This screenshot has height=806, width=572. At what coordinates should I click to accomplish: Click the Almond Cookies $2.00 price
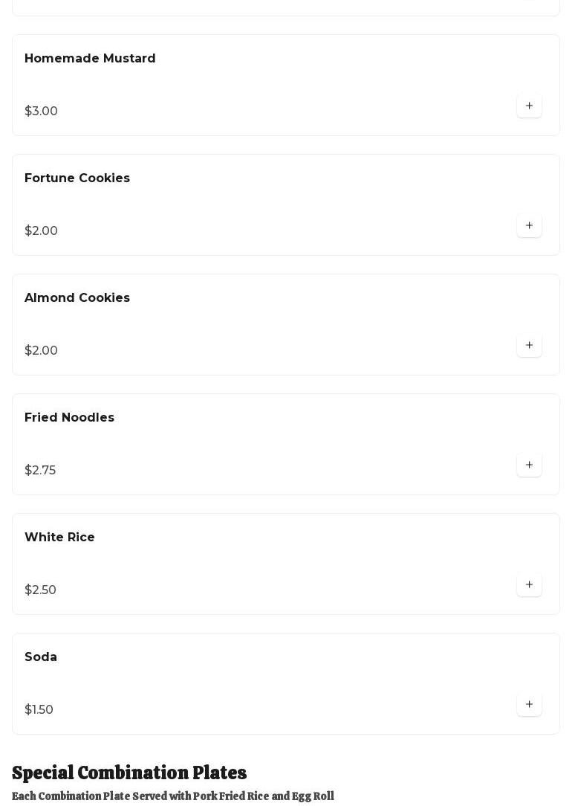[41, 350]
